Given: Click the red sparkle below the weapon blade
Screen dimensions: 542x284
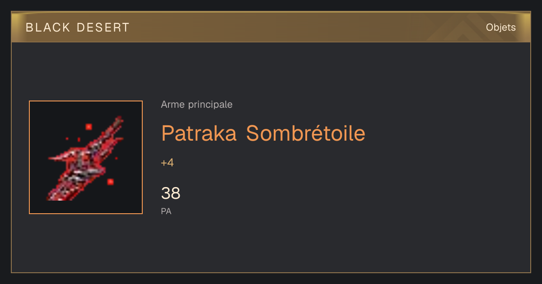Looking at the screenshot, I should [110, 182].
